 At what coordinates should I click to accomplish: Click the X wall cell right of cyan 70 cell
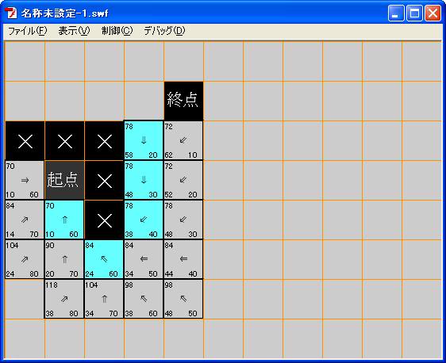104,220
